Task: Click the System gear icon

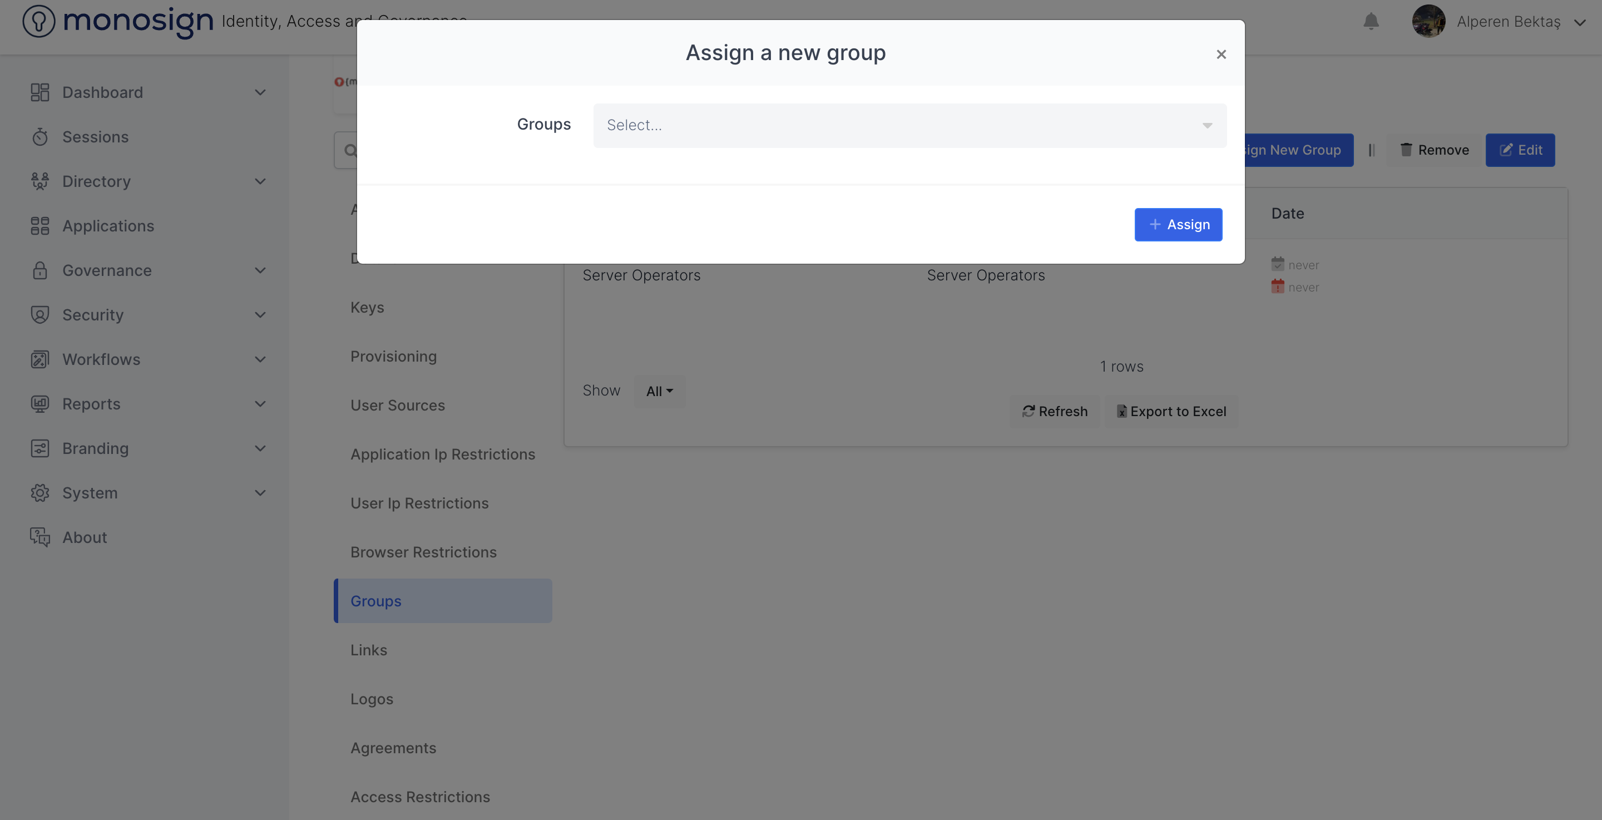Action: [40, 493]
